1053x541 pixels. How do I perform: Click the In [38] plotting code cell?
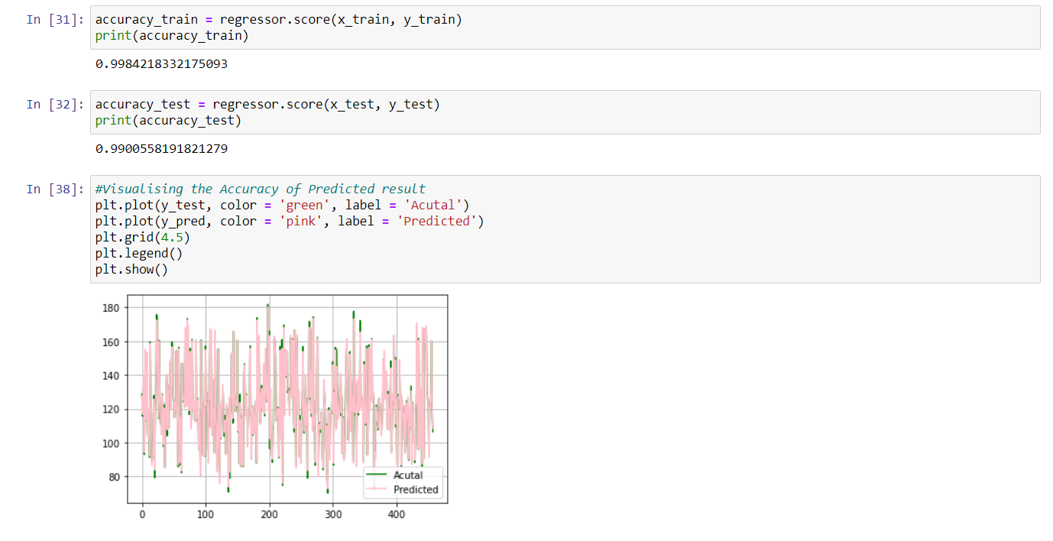(x=565, y=229)
